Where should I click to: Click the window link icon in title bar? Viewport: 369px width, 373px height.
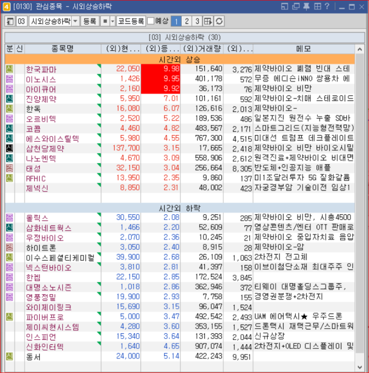pyautogui.click(x=285, y=6)
